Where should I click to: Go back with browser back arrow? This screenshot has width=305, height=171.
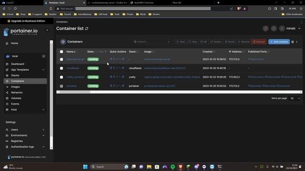[4, 9]
